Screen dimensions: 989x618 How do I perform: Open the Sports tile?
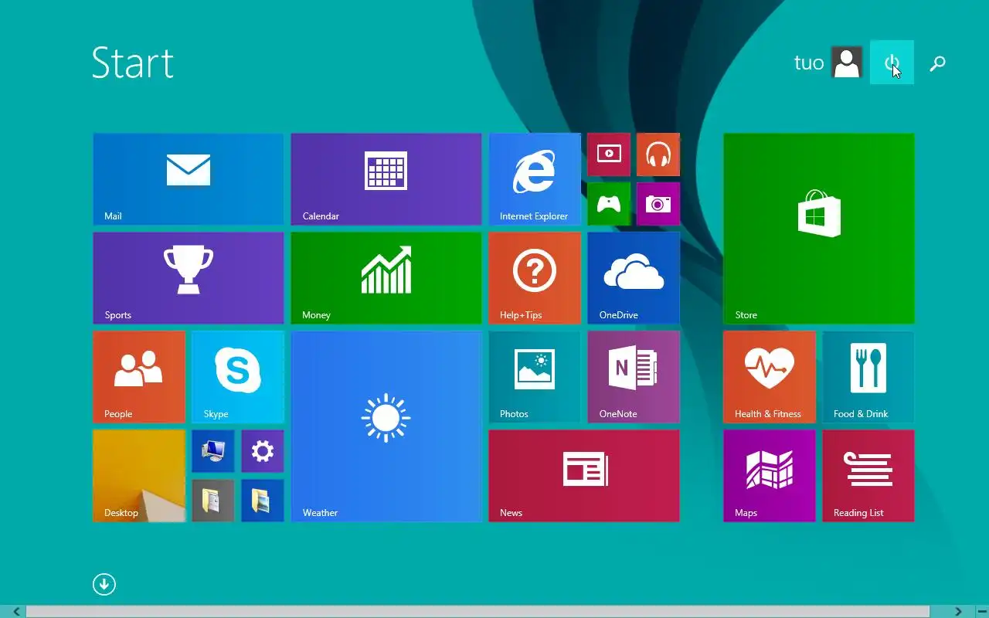[189, 278]
